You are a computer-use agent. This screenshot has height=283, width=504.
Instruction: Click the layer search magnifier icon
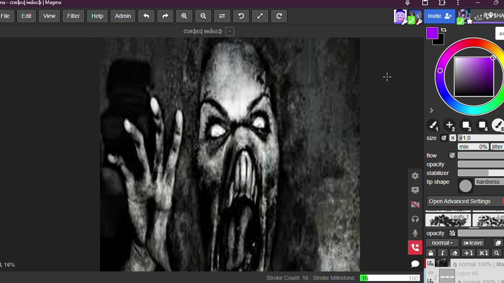(497, 253)
